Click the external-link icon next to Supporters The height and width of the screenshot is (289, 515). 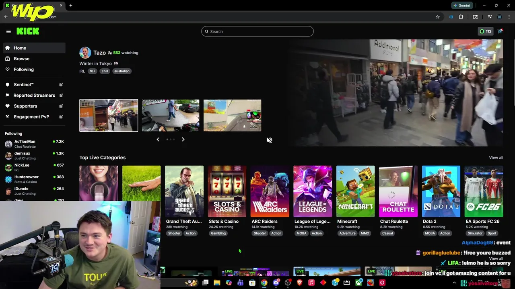pos(61,106)
